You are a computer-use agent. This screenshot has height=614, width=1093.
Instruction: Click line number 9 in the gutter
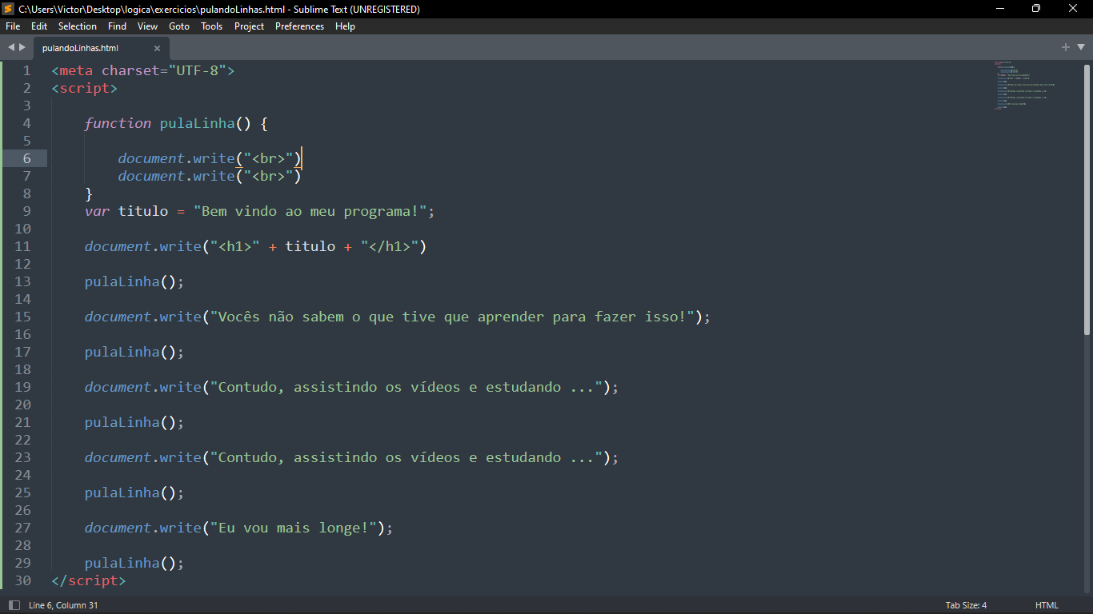[26, 211]
